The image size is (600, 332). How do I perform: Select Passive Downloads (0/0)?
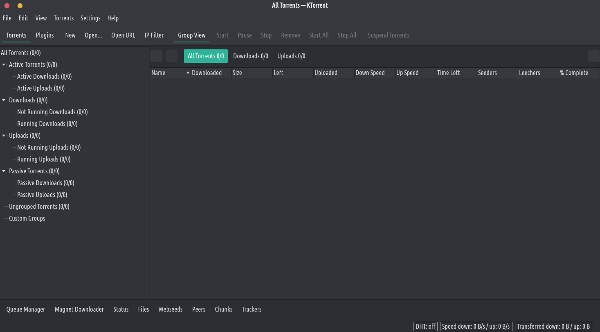[x=46, y=183]
